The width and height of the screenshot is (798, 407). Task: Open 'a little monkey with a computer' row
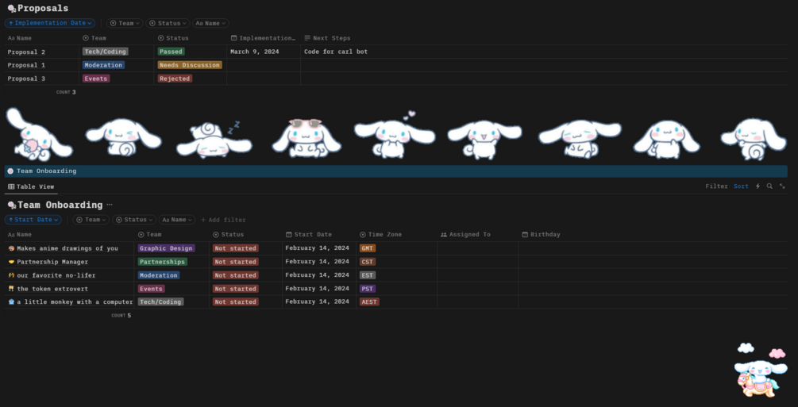75,302
